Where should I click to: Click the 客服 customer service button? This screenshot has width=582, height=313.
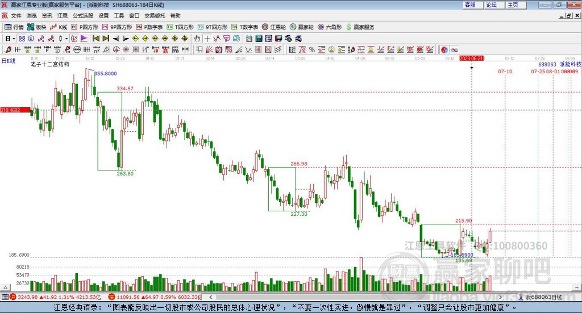point(473,5)
